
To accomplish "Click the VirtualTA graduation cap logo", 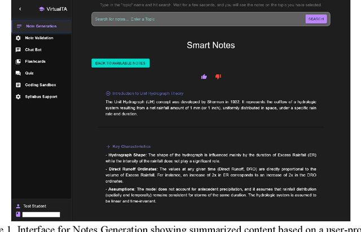I will click(x=41, y=9).
